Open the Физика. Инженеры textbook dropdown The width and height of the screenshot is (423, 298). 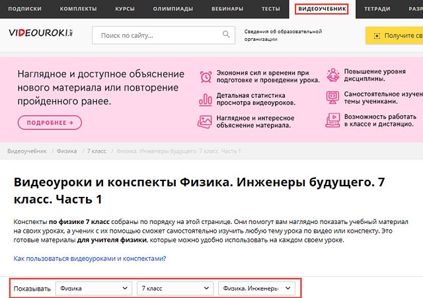tap(256, 288)
